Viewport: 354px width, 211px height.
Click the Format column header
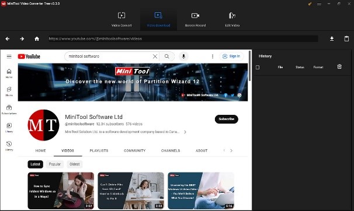pyautogui.click(x=318, y=67)
